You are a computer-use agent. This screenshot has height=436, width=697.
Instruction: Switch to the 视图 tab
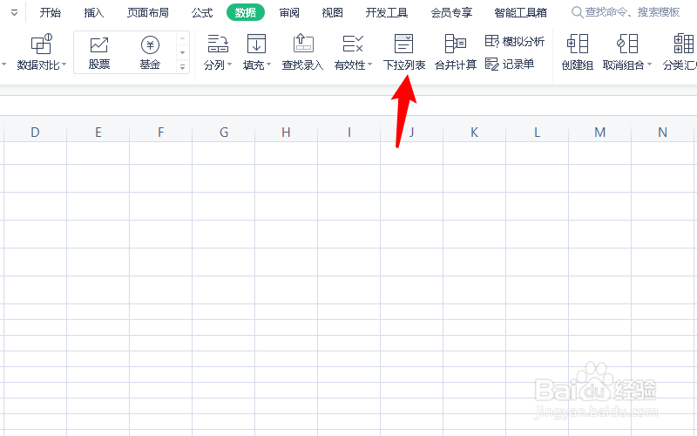(333, 12)
